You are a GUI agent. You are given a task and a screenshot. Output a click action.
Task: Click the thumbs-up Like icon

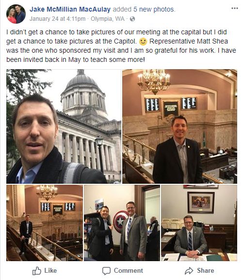[x=37, y=271]
